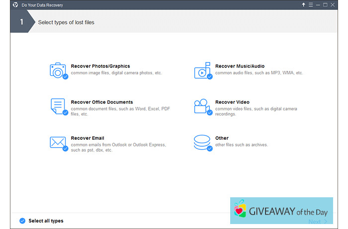The image size is (348, 229).
Task: Toggle the Select all types checkbox
Action: [22, 221]
